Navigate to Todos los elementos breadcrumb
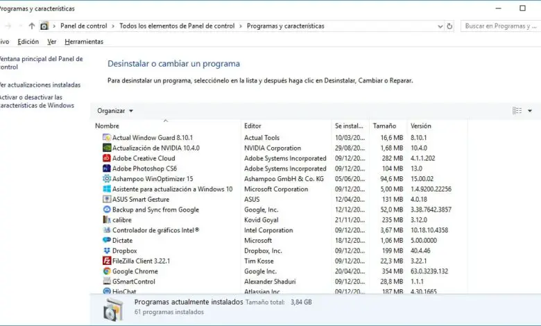 pyautogui.click(x=177, y=26)
